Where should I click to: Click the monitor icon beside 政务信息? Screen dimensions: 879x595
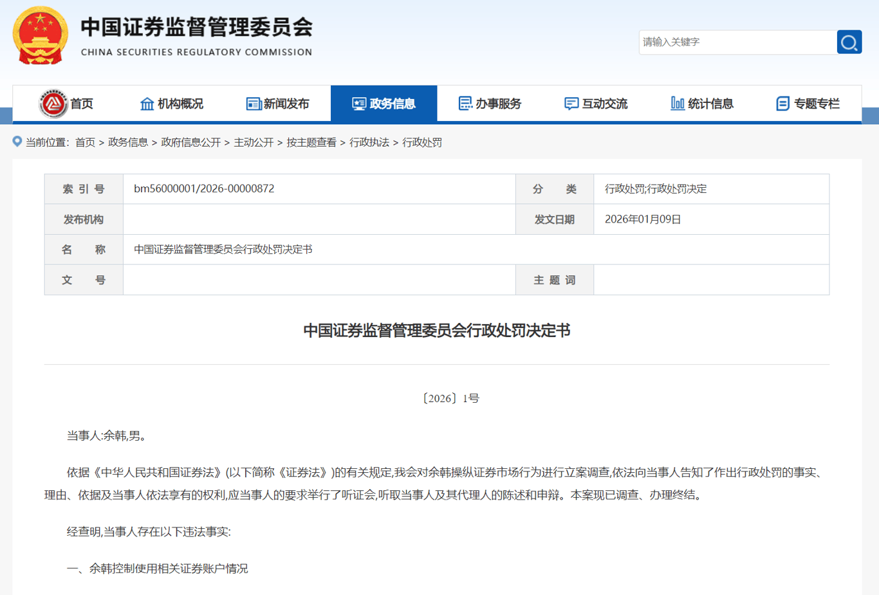pos(359,104)
